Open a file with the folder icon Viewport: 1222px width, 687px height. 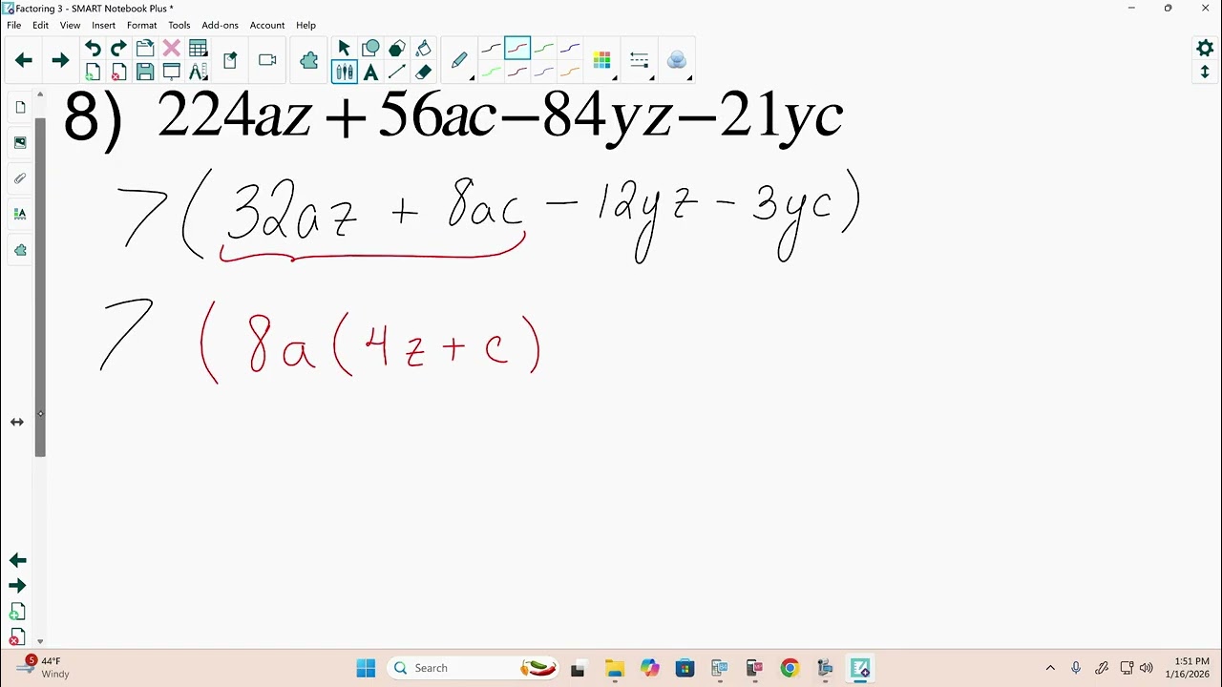[145, 49]
